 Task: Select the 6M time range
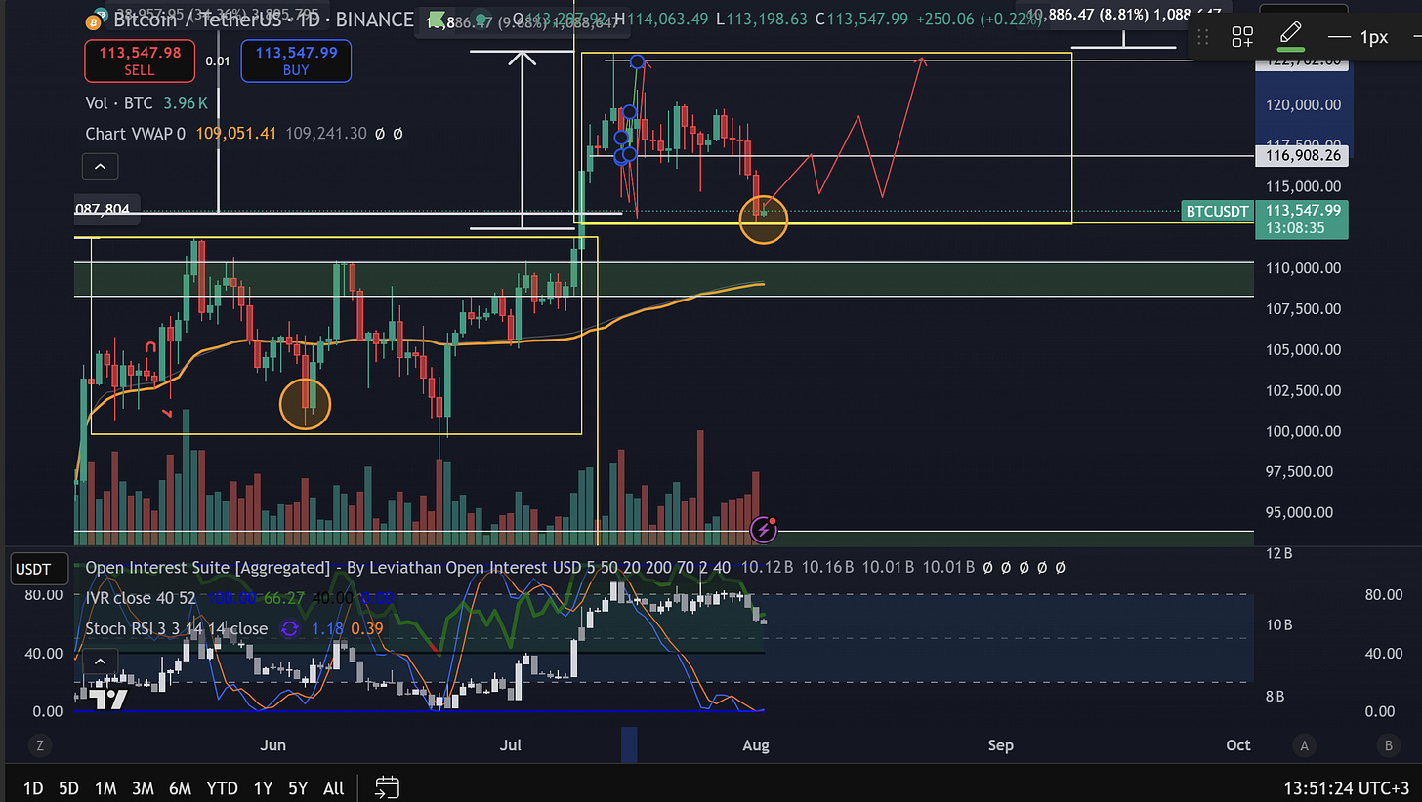(180, 787)
